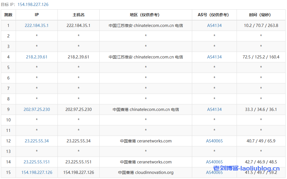Click the AS40065 link in hop 14 row
Viewport: 287px width, 179px height.
[x=214, y=162]
